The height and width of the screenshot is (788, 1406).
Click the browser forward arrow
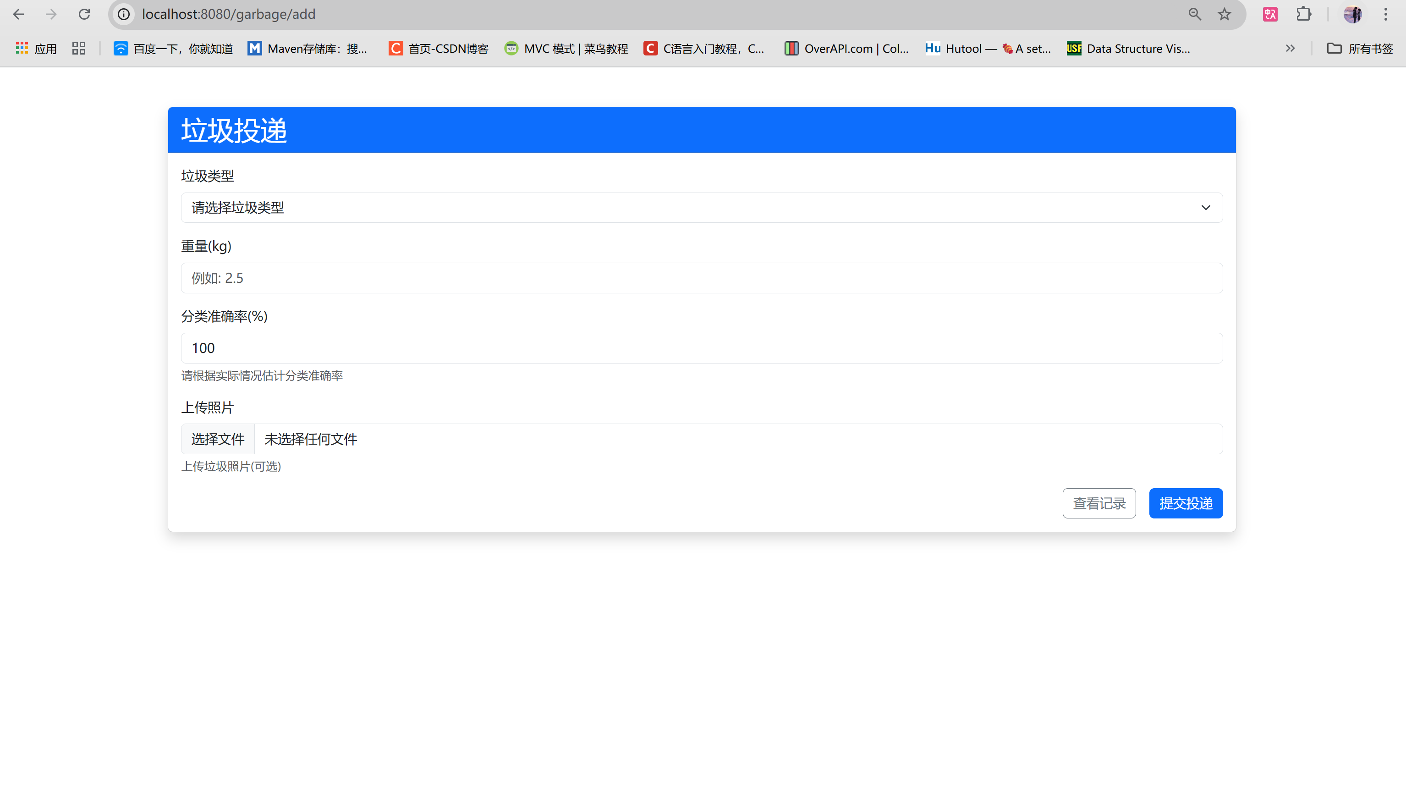tap(51, 14)
